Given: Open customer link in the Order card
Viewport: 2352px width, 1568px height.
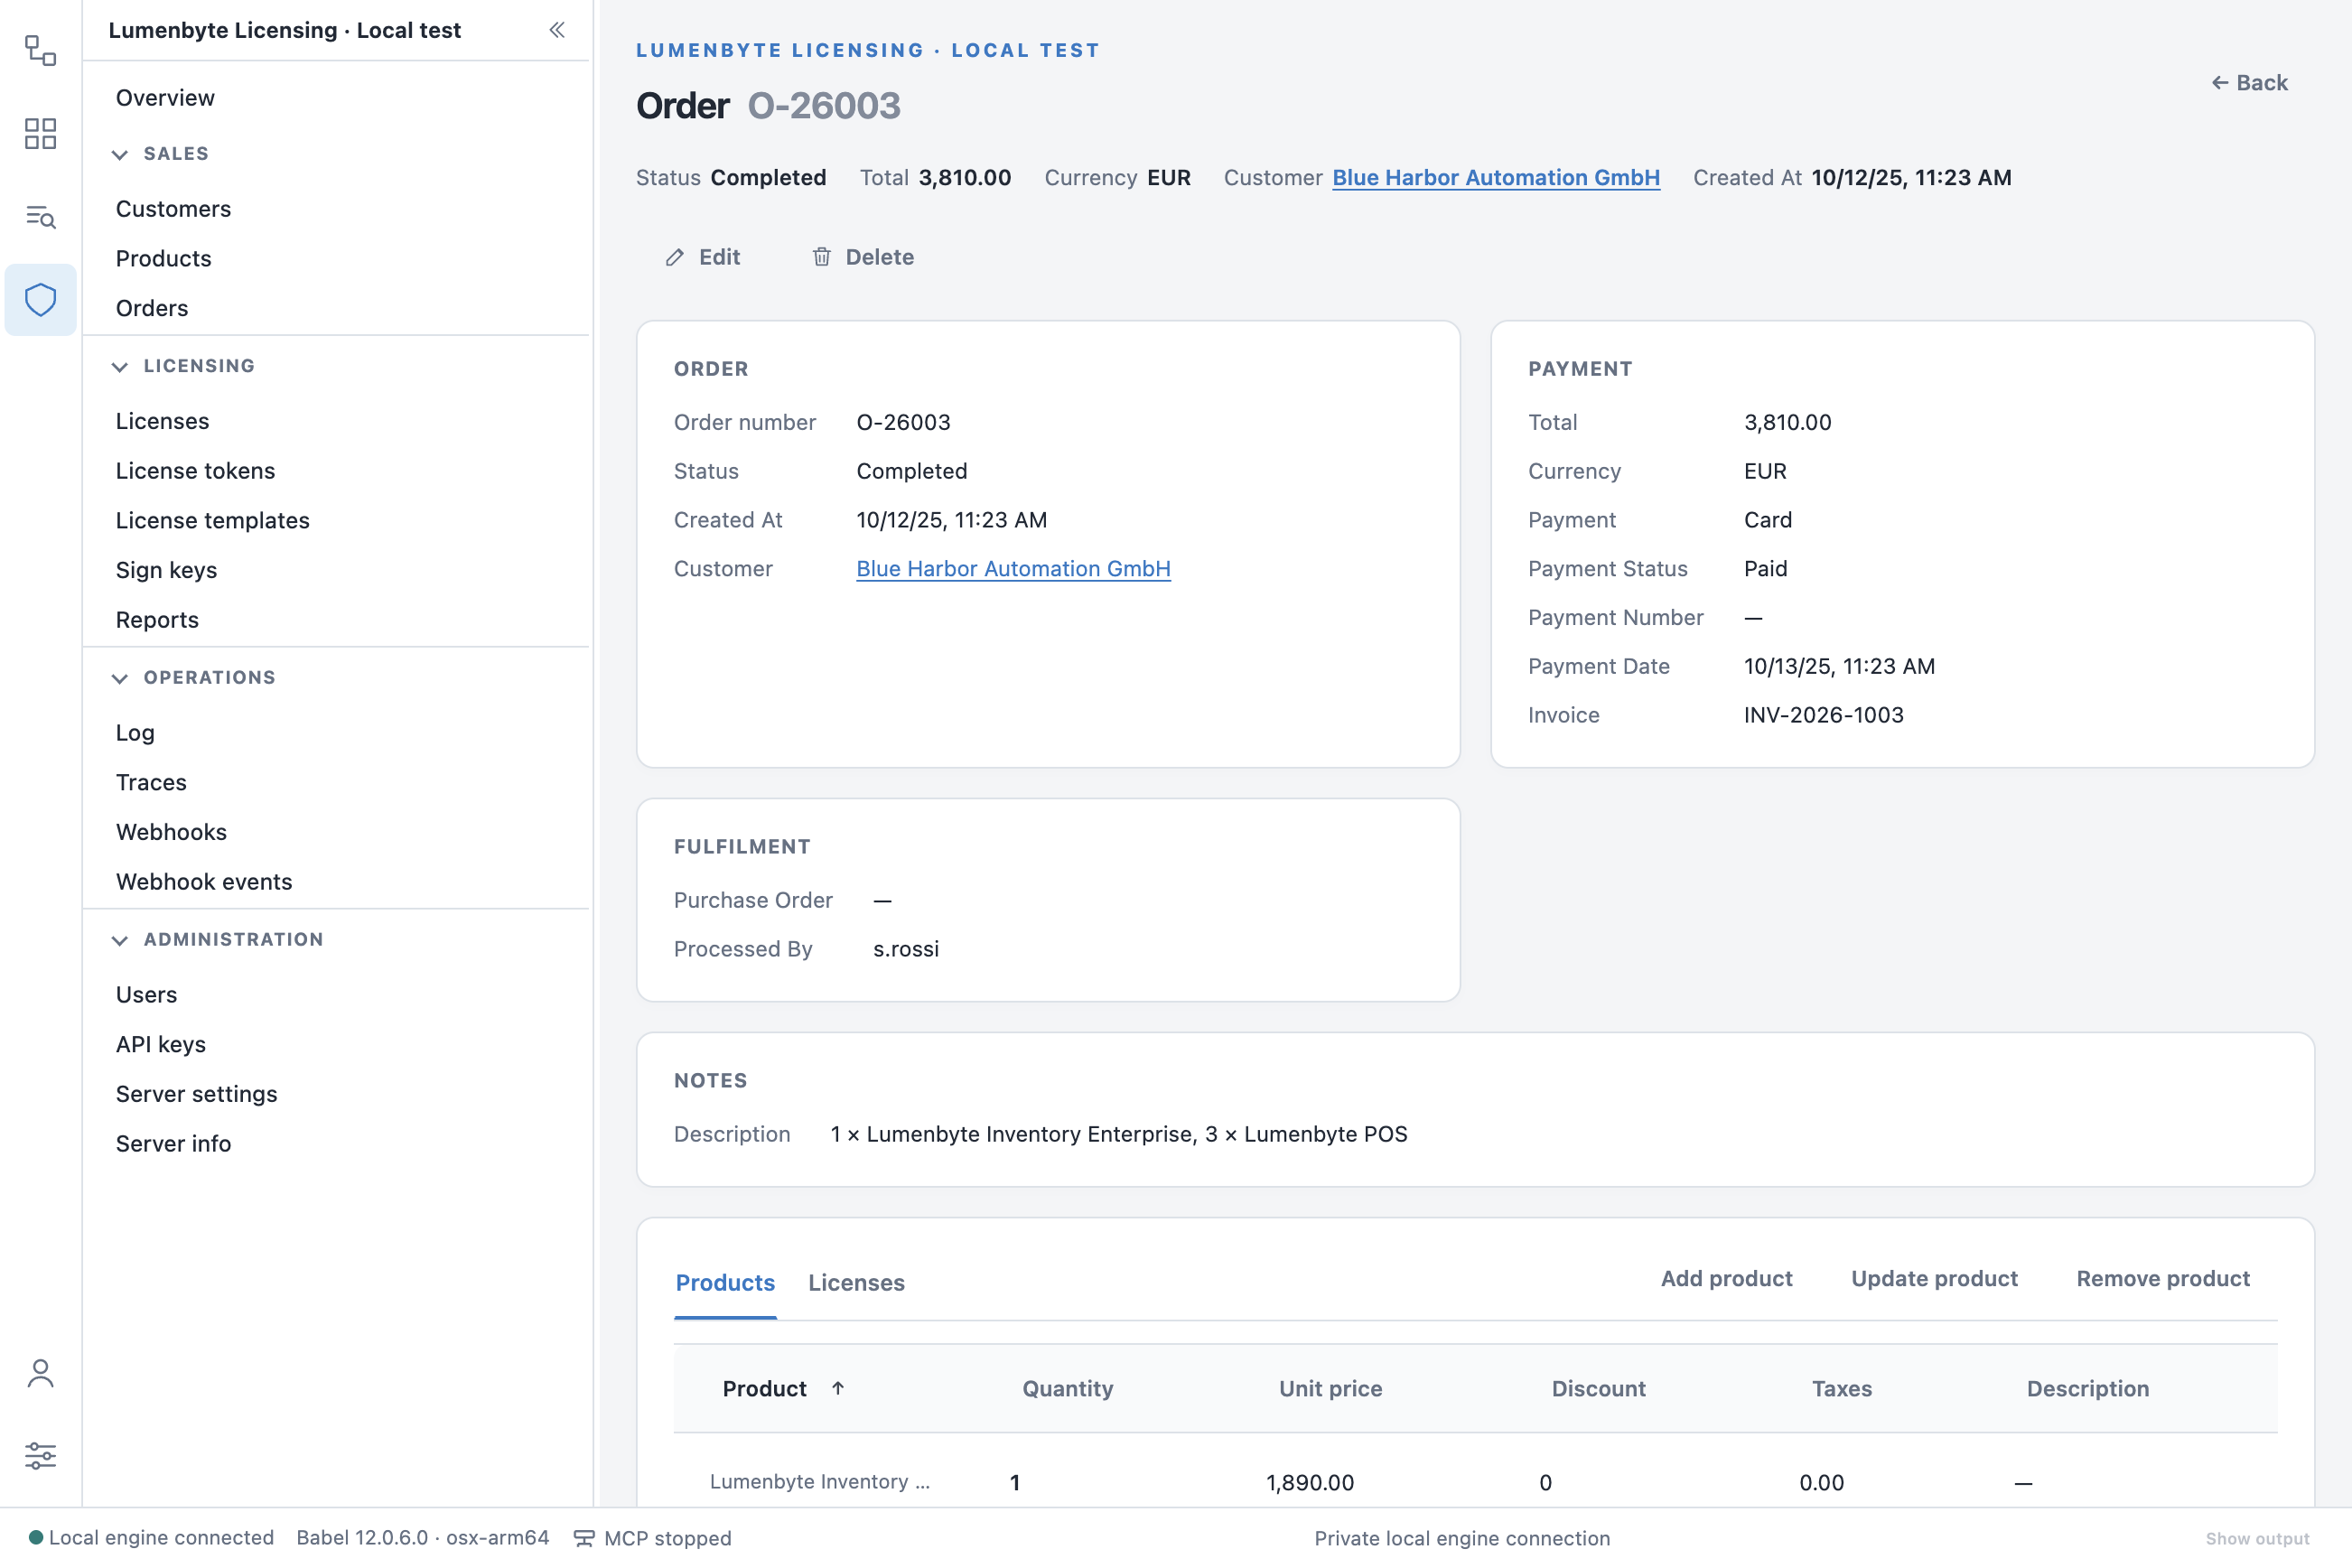Looking at the screenshot, I should (x=1013, y=569).
